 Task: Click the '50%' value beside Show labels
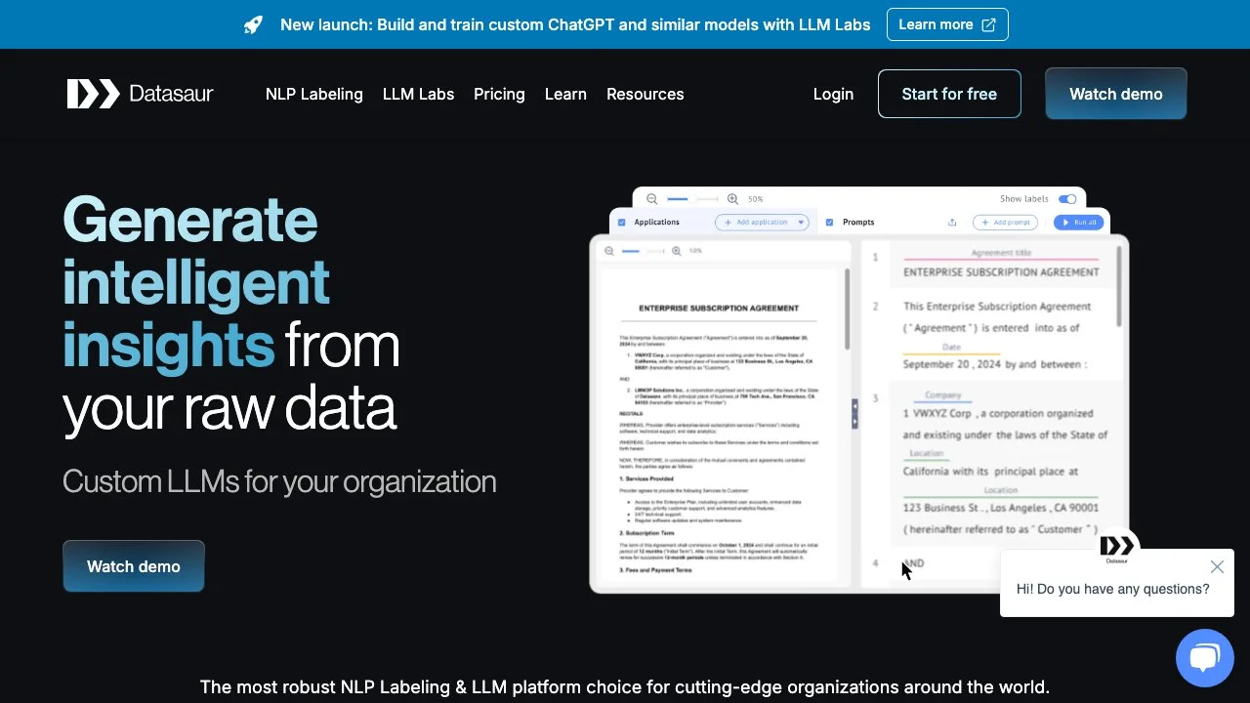coord(755,199)
